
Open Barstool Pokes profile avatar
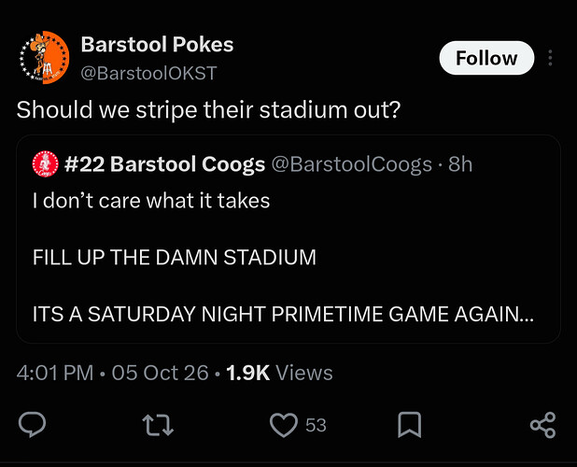(x=44, y=57)
